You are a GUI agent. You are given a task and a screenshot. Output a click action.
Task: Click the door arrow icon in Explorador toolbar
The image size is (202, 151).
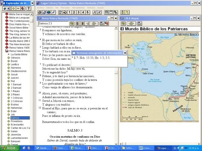click(x=9, y=9)
